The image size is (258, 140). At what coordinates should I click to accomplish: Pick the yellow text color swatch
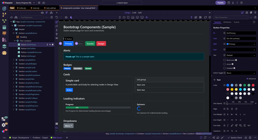click(232, 90)
